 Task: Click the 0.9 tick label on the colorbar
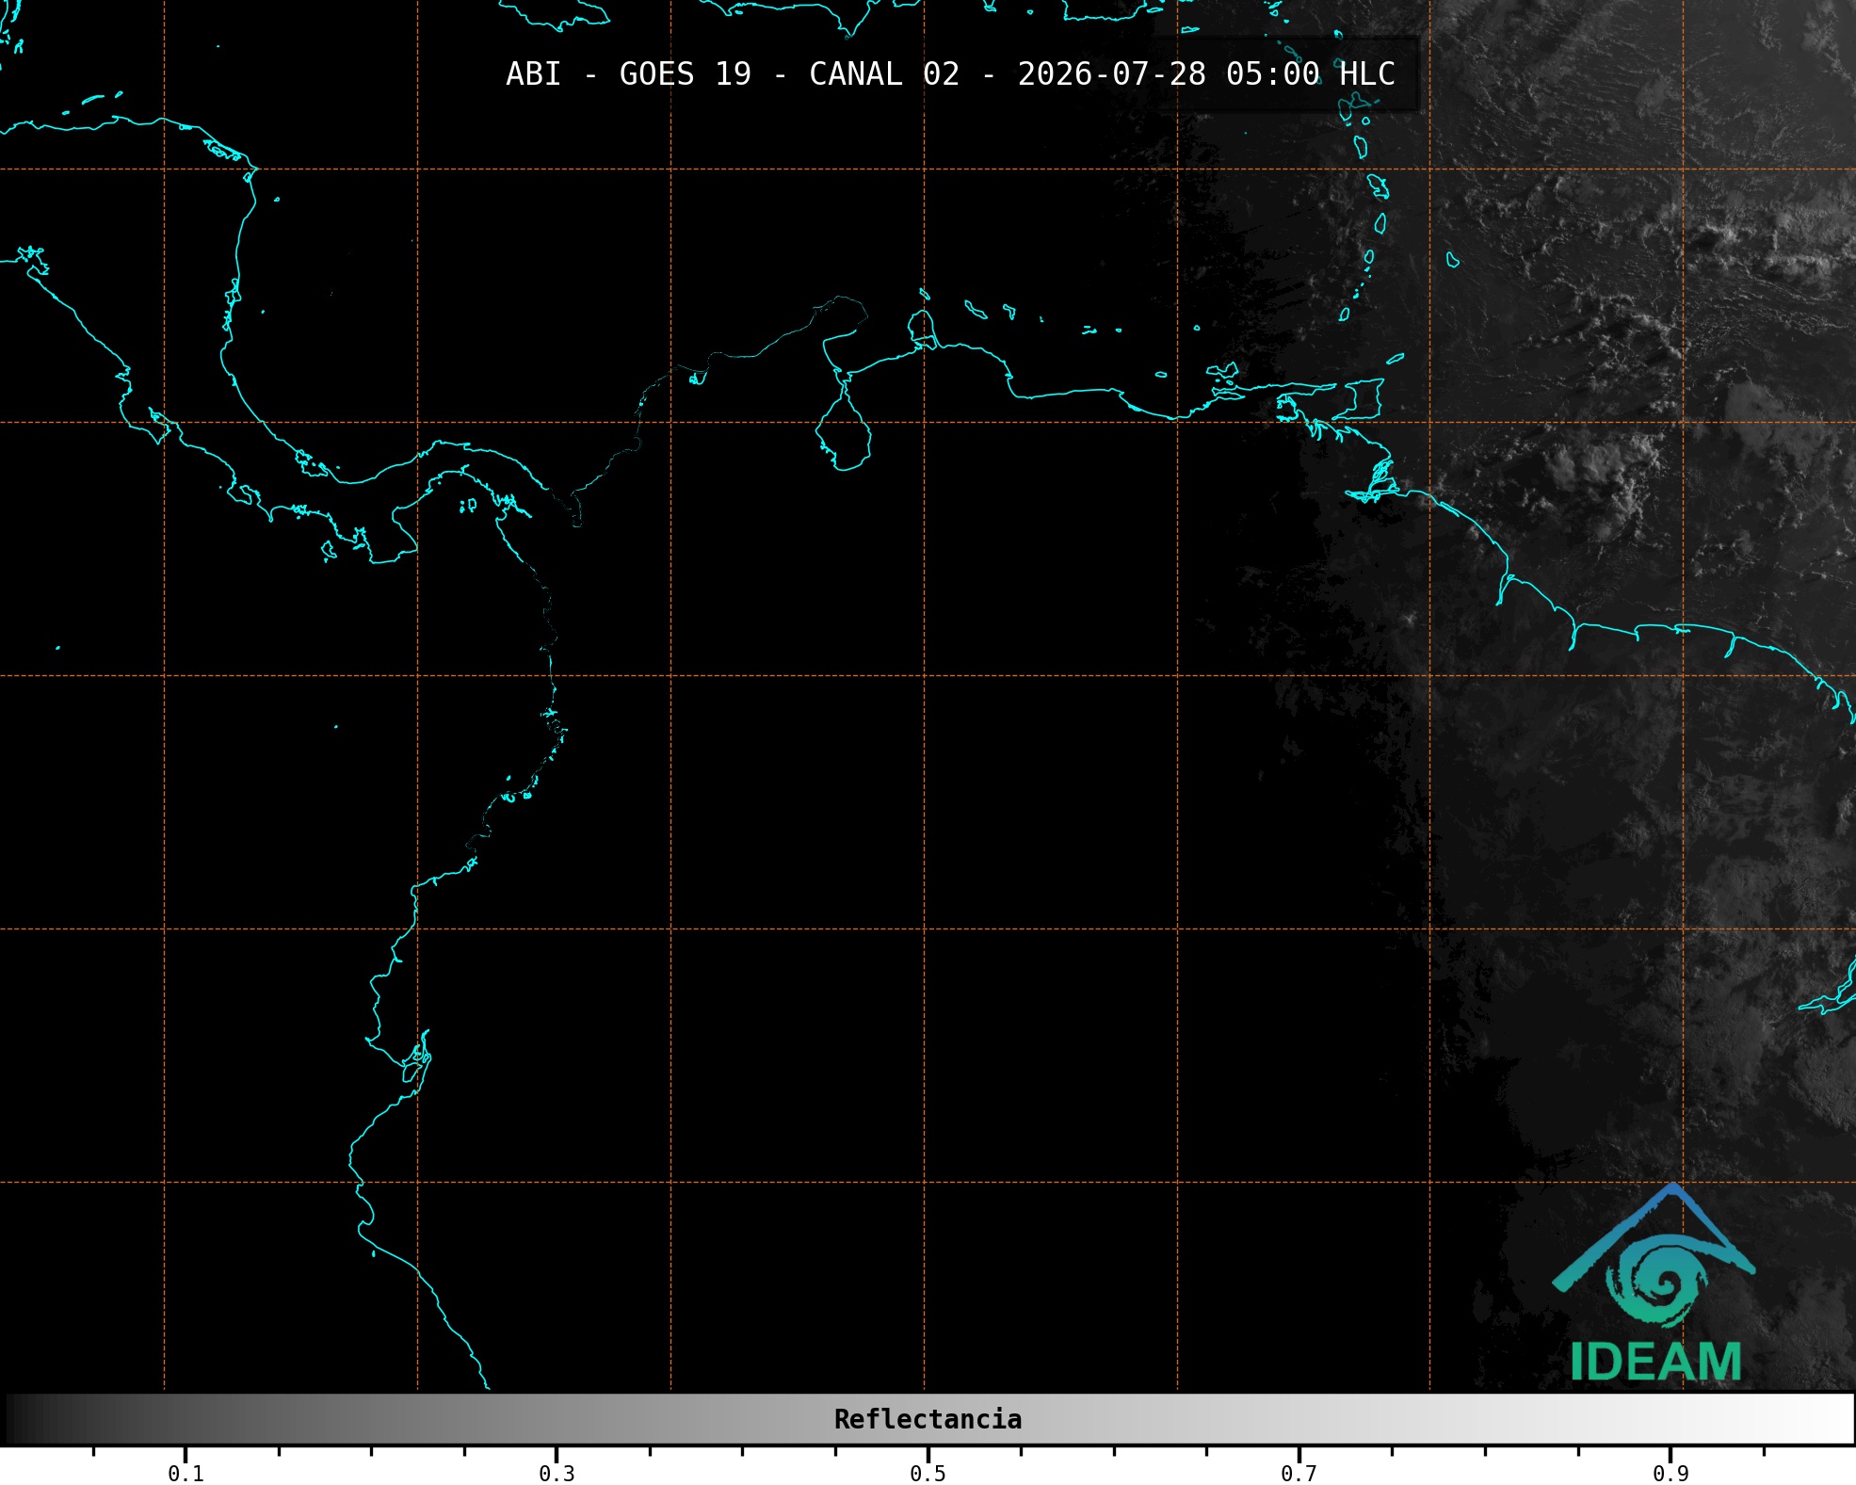click(x=1670, y=1474)
